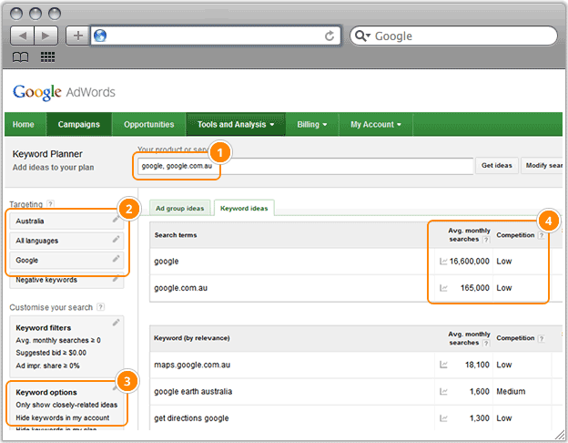Image resolution: width=568 pixels, height=443 pixels.
Task: Select the google earth australia keyword
Action: pyautogui.click(x=193, y=391)
